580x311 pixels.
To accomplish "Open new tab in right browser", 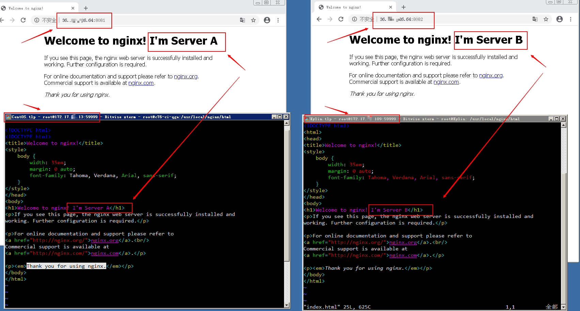I will 404,7.
